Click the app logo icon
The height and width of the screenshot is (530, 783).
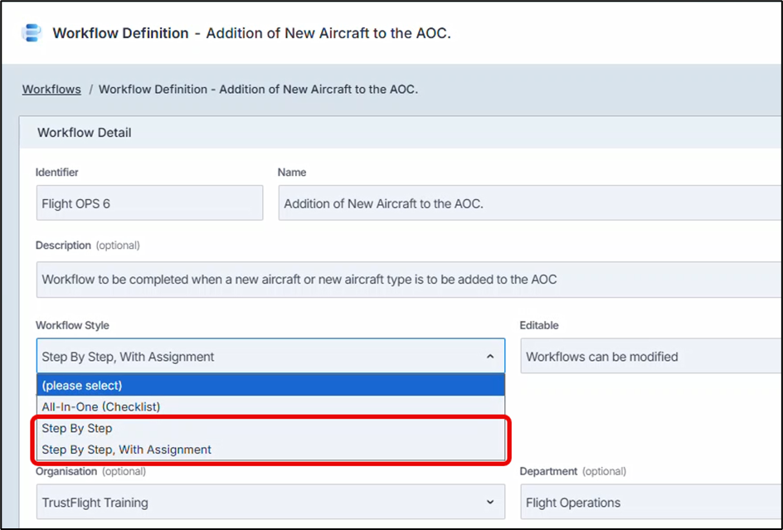(31, 33)
